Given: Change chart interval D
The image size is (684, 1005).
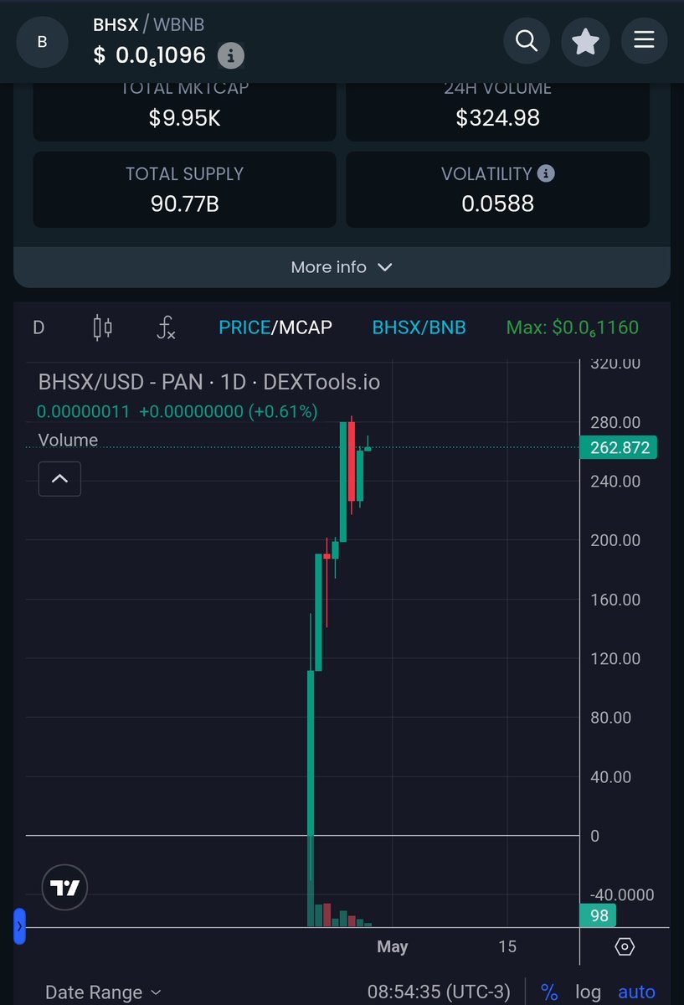Looking at the screenshot, I should pyautogui.click(x=39, y=327).
